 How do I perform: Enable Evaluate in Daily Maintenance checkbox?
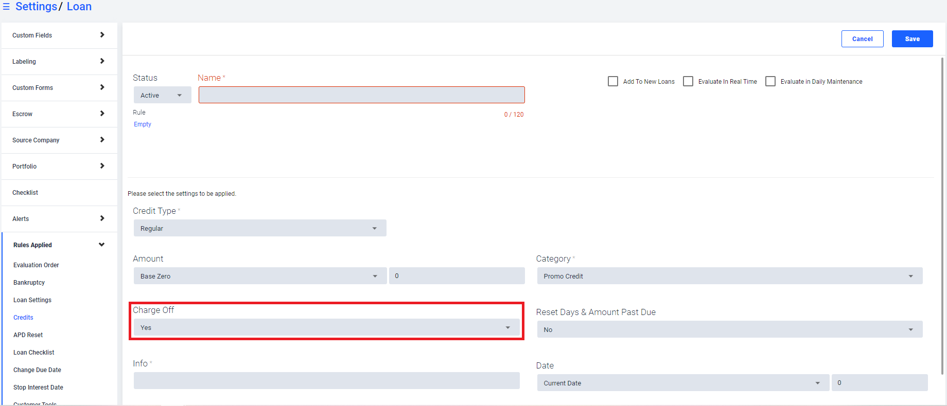770,81
